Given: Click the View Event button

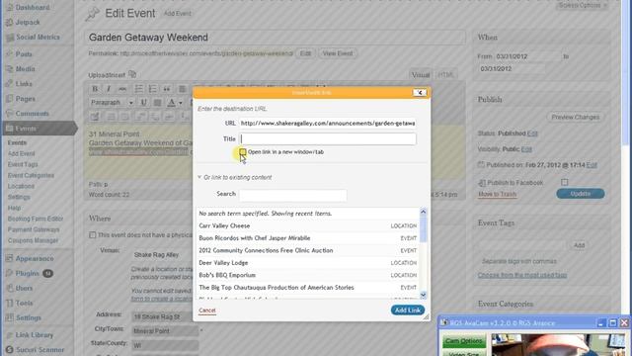Looking at the screenshot, I should point(338,53).
